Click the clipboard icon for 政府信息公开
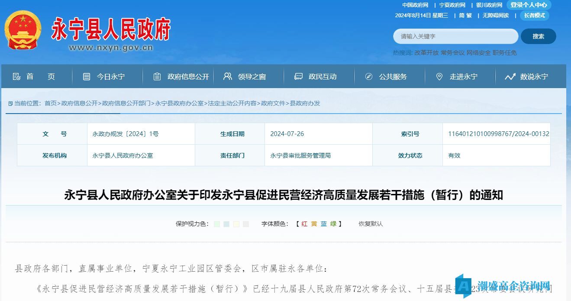571x301 pixels. (157, 76)
